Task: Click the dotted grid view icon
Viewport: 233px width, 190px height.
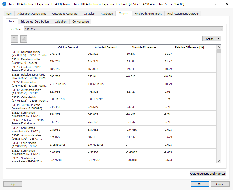Action: pyautogui.click(x=15, y=39)
